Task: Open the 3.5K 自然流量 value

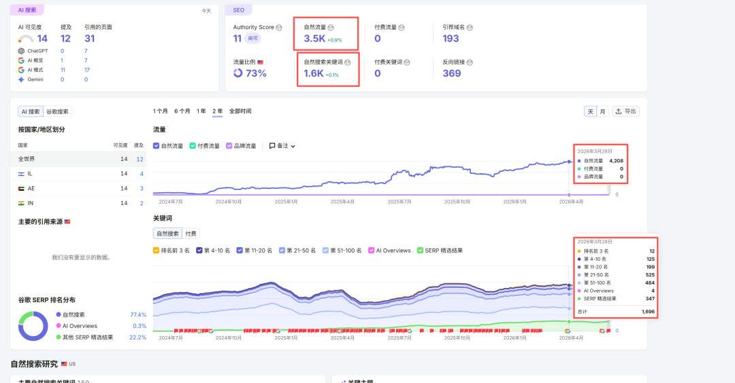Action: (314, 38)
